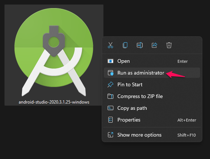Click the Copy icon in context menu
This screenshot has width=210, height=159.
125,45
